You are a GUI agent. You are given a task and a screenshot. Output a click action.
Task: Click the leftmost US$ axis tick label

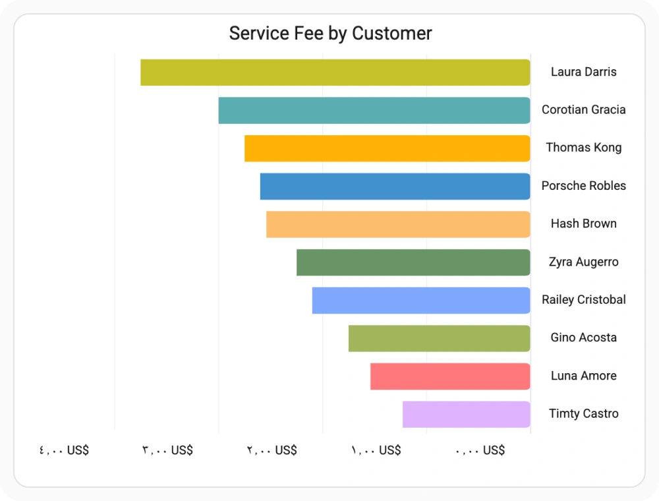point(64,450)
